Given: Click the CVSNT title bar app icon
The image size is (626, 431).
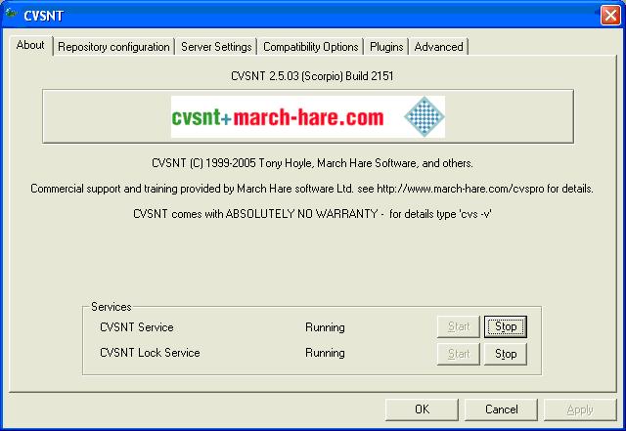Looking at the screenshot, I should 11,15.
